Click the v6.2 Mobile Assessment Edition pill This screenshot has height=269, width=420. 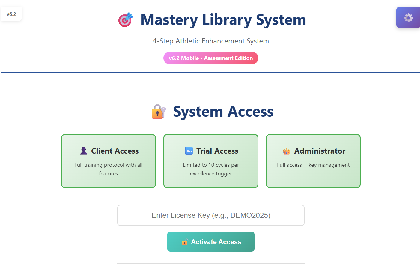click(x=211, y=58)
